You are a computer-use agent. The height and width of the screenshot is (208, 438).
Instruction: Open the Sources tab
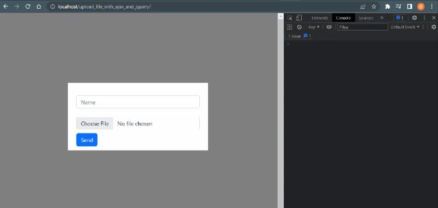[x=366, y=18]
